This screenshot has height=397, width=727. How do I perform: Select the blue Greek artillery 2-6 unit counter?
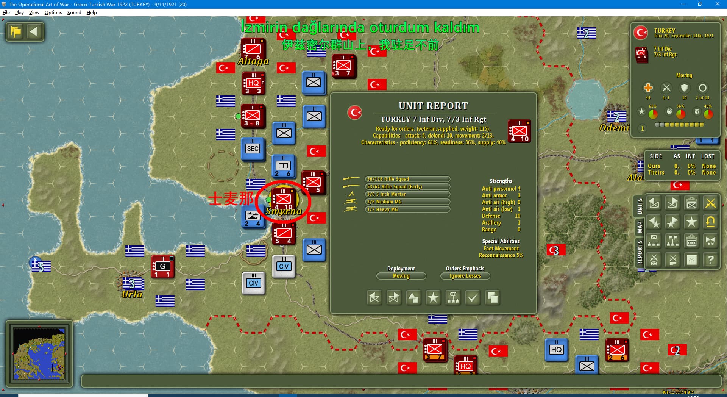click(283, 166)
